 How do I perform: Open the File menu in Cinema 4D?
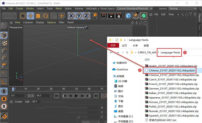coord(4,9)
